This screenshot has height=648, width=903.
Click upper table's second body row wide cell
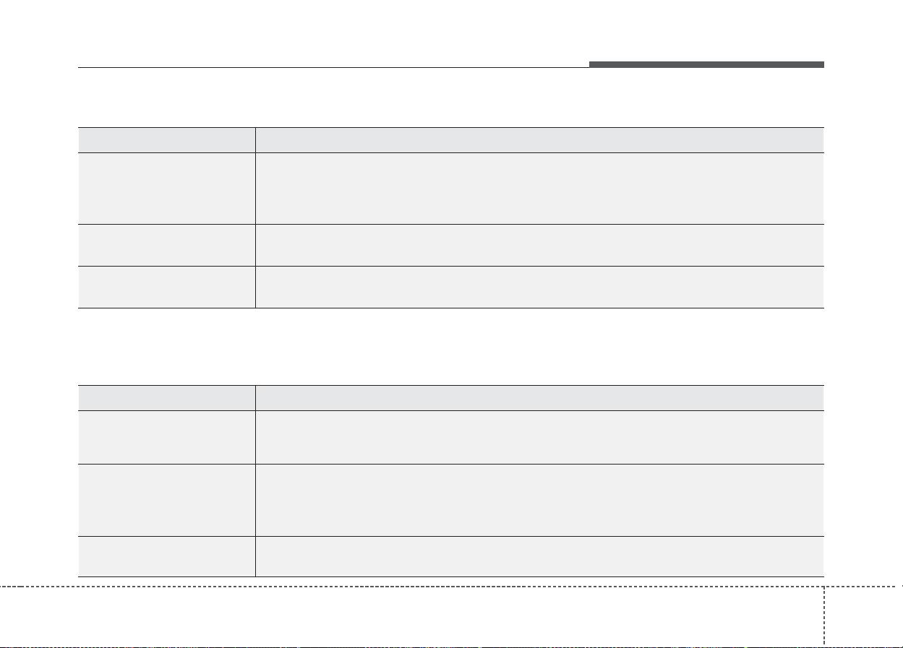point(539,245)
